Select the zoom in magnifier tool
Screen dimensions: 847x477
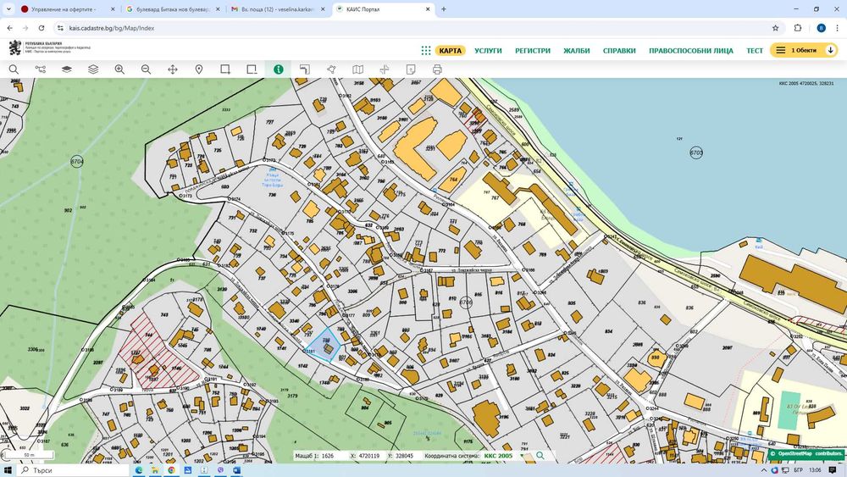(x=119, y=69)
